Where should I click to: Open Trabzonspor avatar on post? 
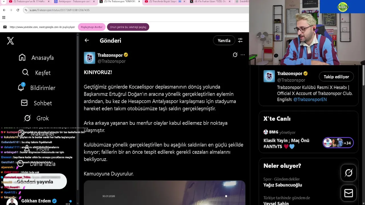point(90,58)
